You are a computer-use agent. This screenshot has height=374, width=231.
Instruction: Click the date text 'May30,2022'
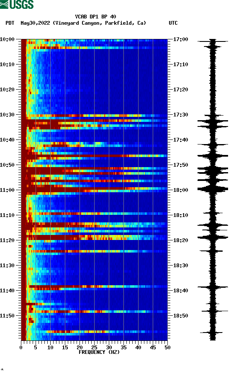35,23
